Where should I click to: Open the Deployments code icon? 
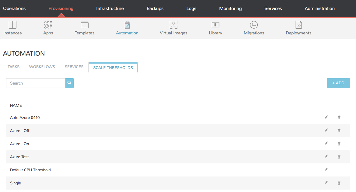pyautogui.click(x=298, y=25)
